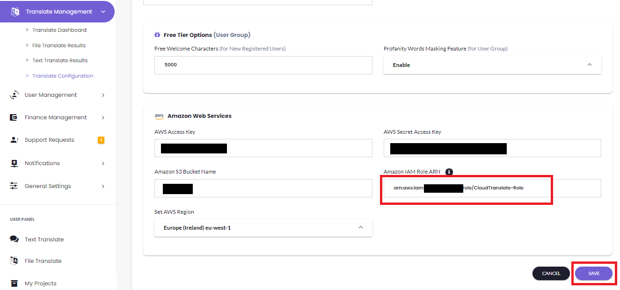620x290 pixels.
Task: Open Translate Dashboard from sidebar
Action: point(59,30)
